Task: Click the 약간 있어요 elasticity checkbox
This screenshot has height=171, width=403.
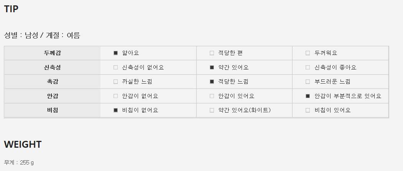Action: pos(212,68)
